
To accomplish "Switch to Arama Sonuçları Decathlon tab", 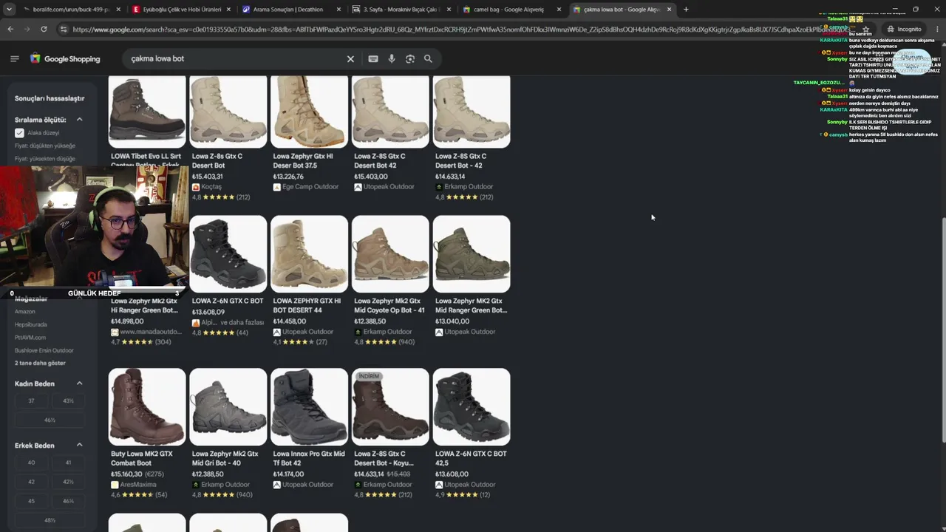I will 290,10.
